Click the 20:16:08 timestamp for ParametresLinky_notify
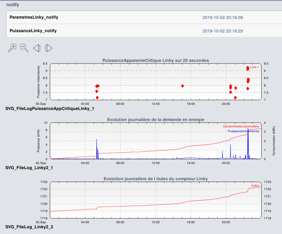Viewport: 282px width, 234px height. pyautogui.click(x=223, y=18)
